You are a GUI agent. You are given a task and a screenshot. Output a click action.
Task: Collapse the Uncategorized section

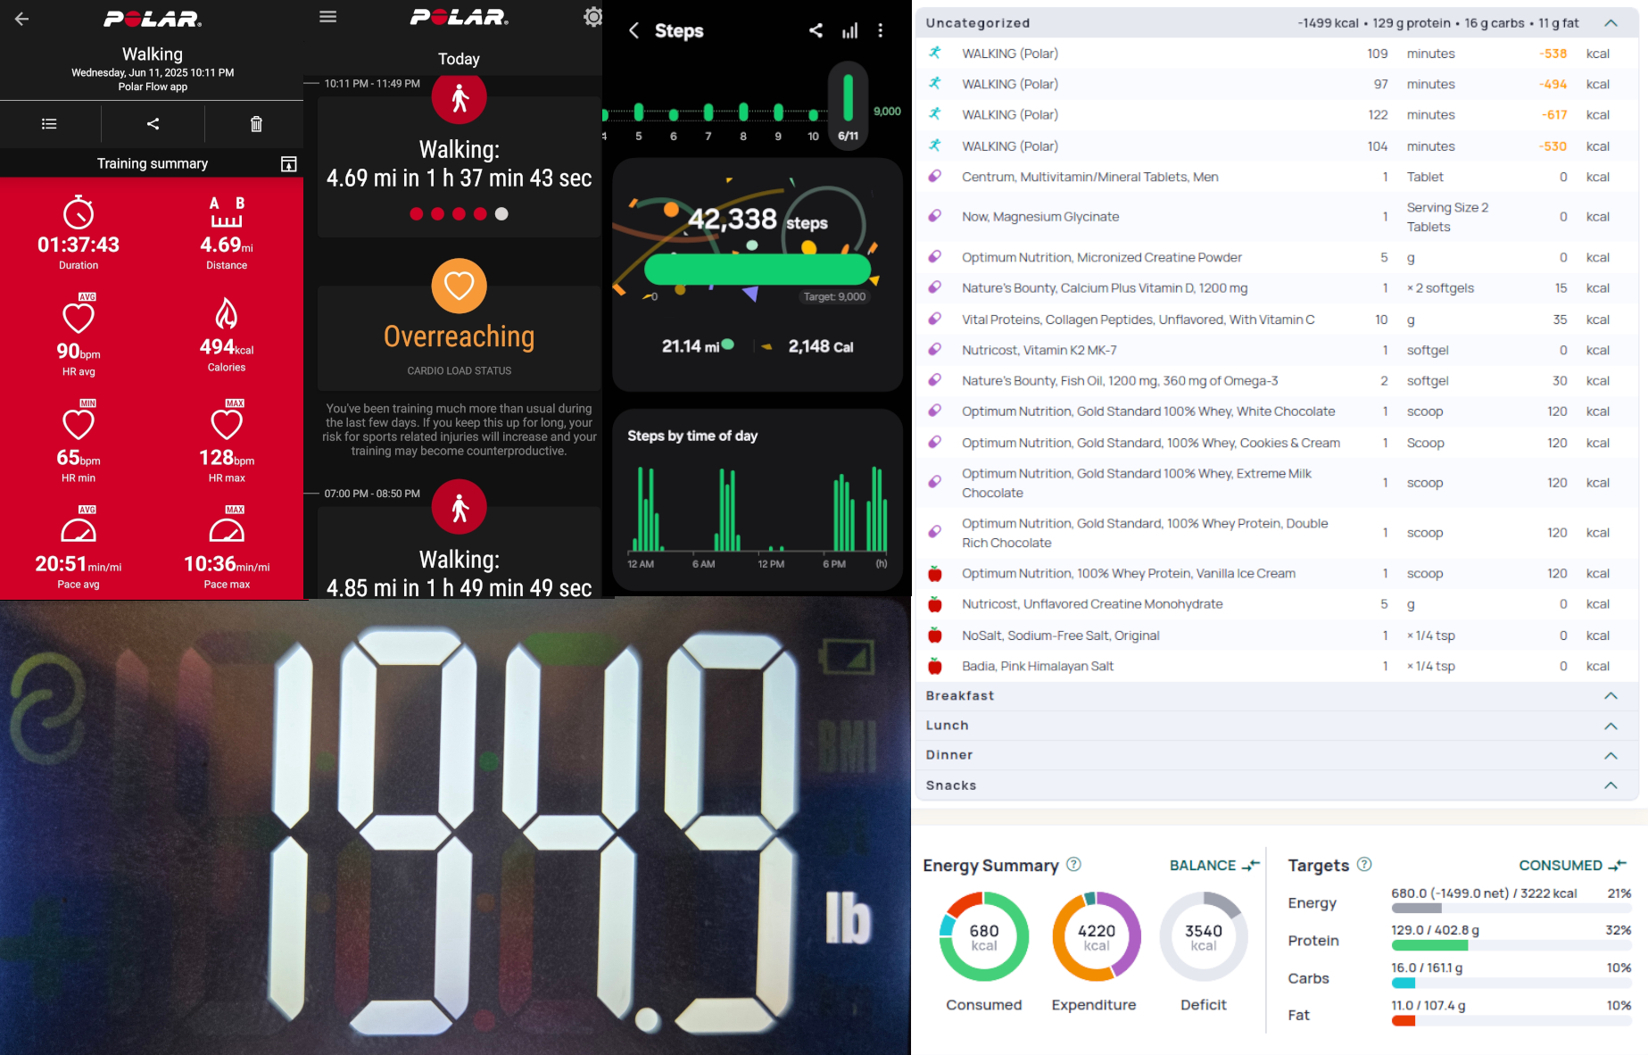(1611, 23)
